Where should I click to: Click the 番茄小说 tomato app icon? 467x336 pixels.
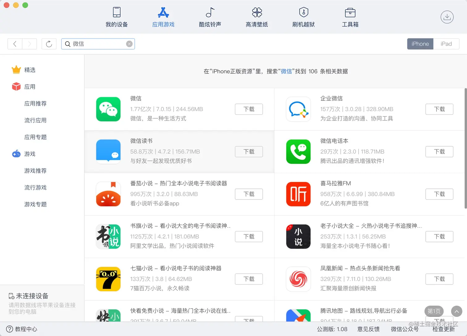108,194
